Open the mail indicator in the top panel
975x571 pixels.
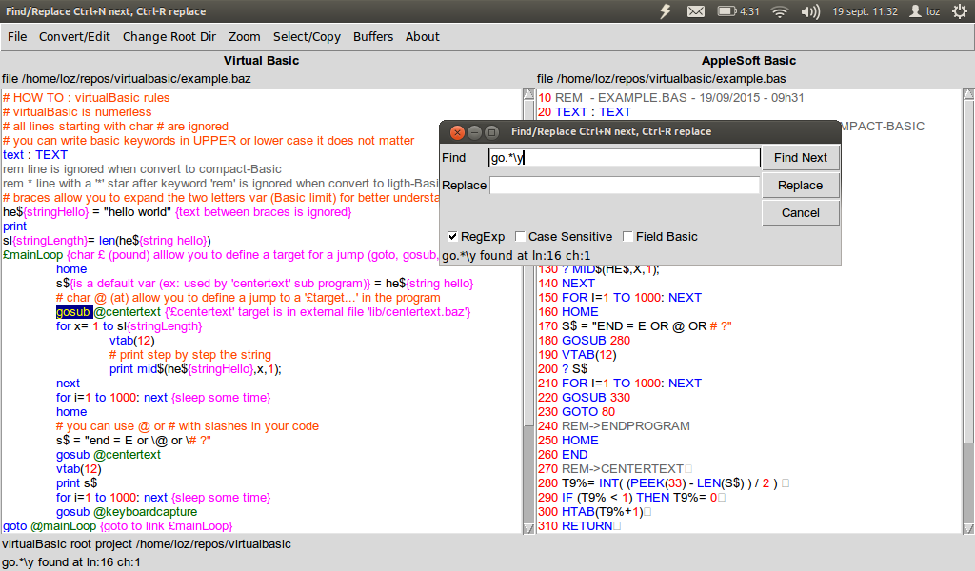(696, 11)
